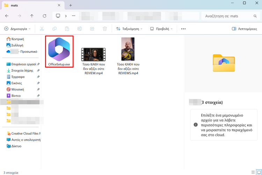Viewport: 262px width, 175px height.
Task: Click the pin icon next to Στοιχεία λήψης
Action: [x=38, y=70]
